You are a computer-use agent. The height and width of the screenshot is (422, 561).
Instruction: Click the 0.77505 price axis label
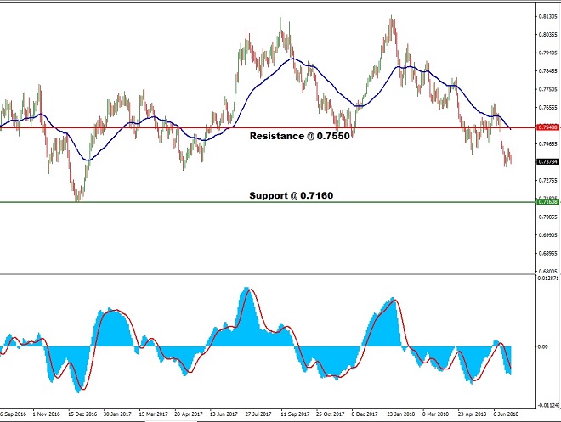point(547,89)
